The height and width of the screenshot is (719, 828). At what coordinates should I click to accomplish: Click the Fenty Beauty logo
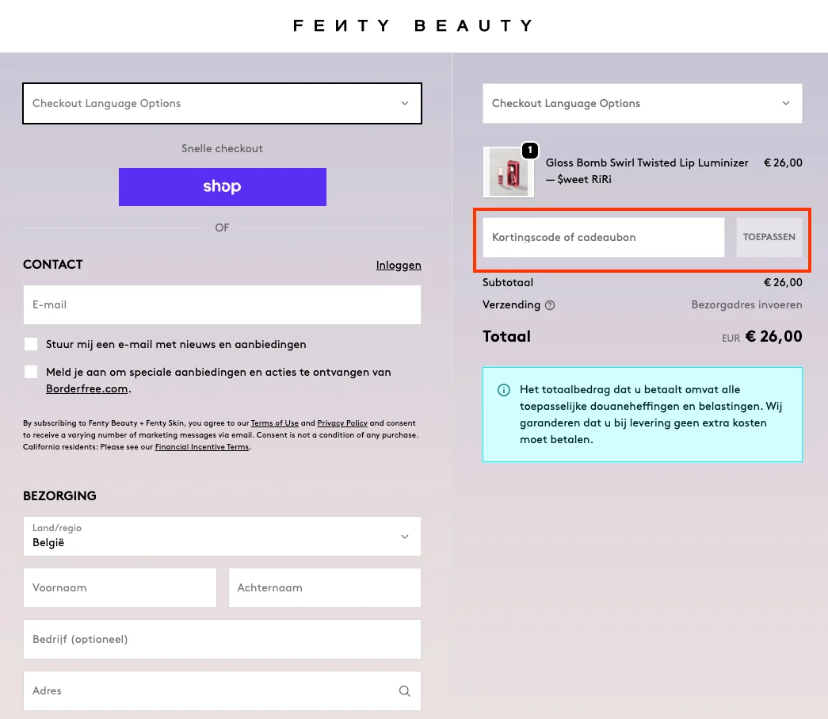coord(413,25)
